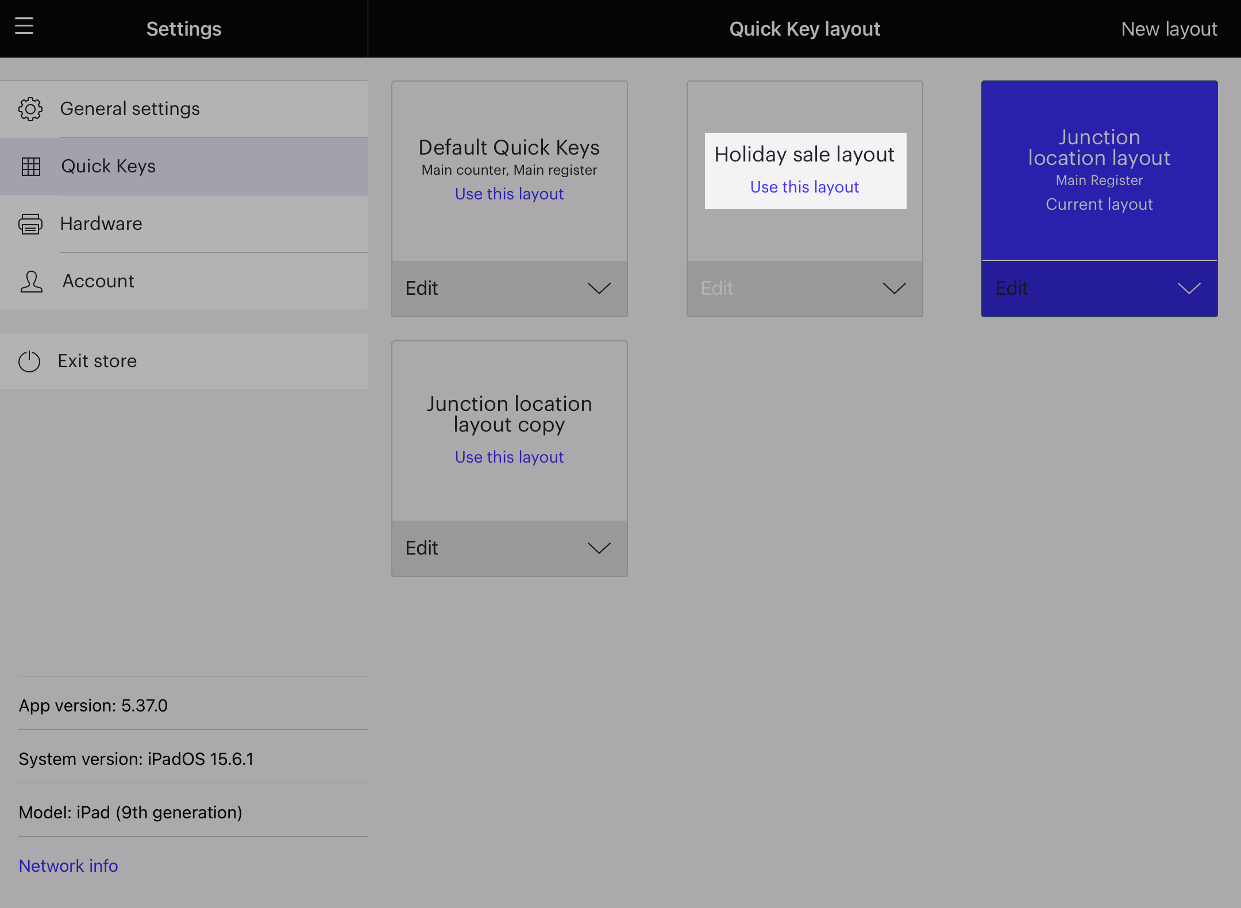Expand Junction location layout copy chevron
Viewport: 1241px width, 908px height.
599,548
